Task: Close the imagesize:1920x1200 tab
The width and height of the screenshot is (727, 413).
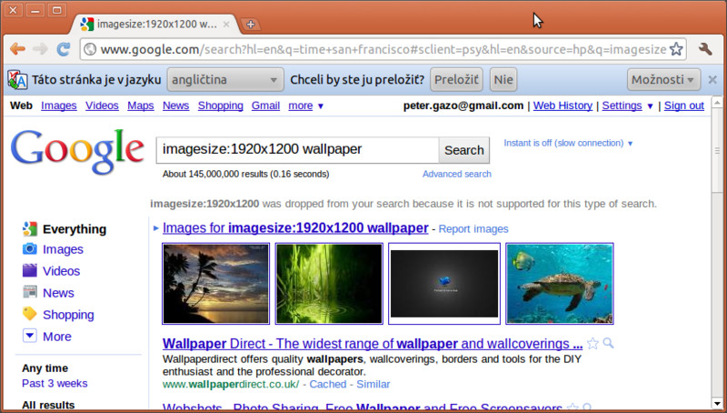Action: coord(226,25)
